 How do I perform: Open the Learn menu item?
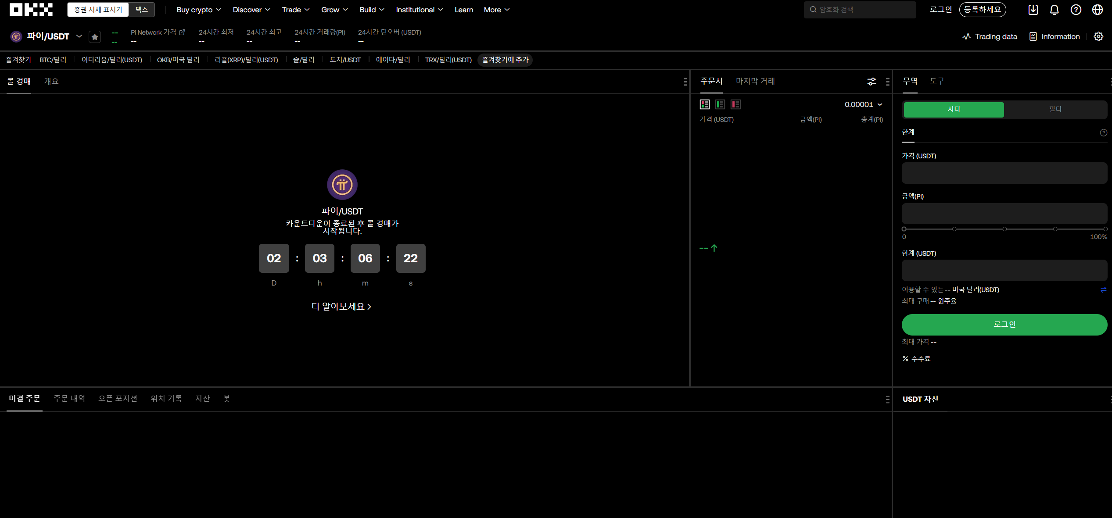click(464, 10)
